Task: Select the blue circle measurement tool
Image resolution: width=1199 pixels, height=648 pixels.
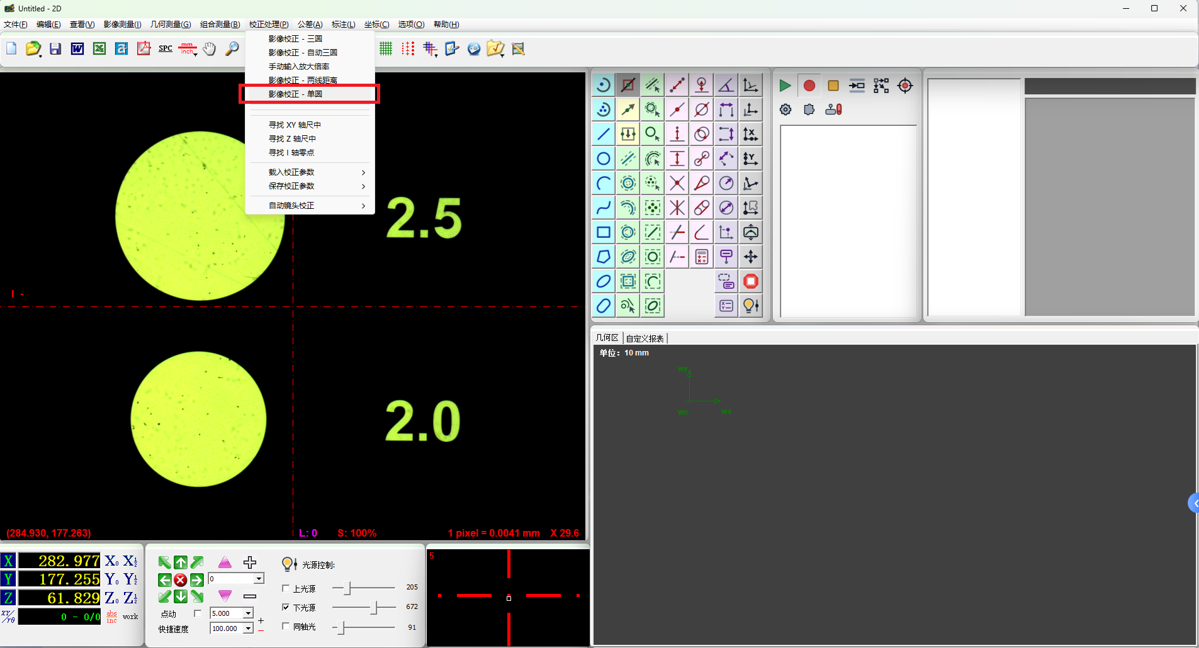Action: (604, 159)
